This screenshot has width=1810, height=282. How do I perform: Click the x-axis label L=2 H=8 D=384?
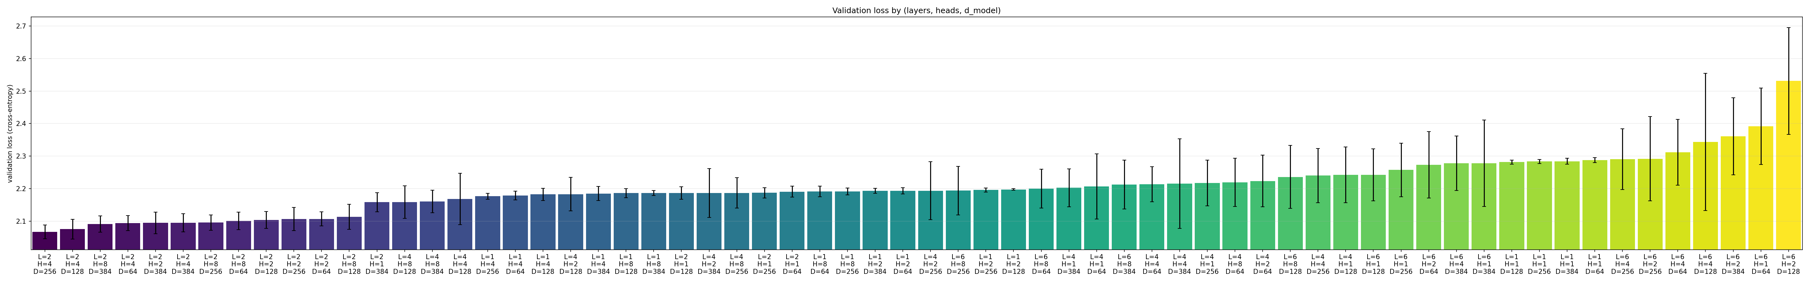[100, 264]
